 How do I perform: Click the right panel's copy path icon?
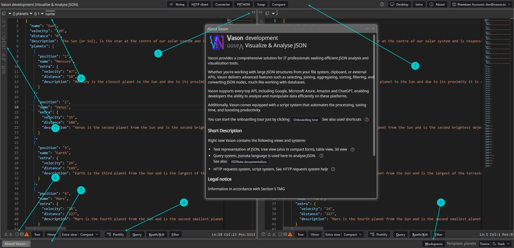coord(267,13)
